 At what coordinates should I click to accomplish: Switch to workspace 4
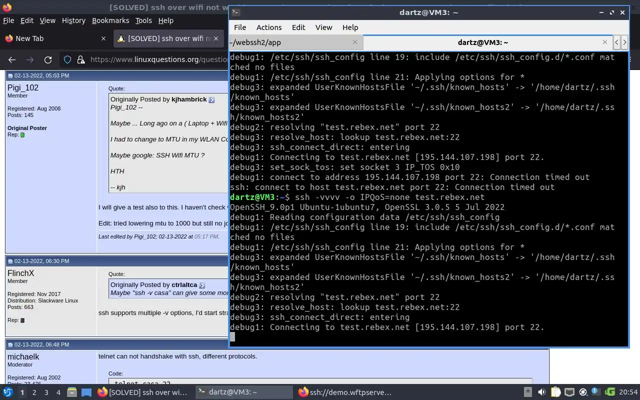(x=58, y=392)
